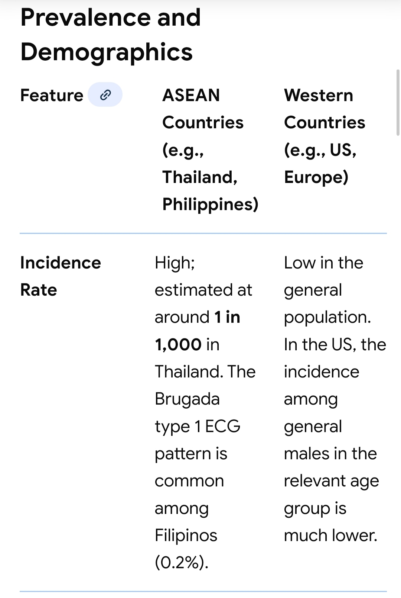Click the "(0.2%)" figure for Filipinos

pos(182,562)
